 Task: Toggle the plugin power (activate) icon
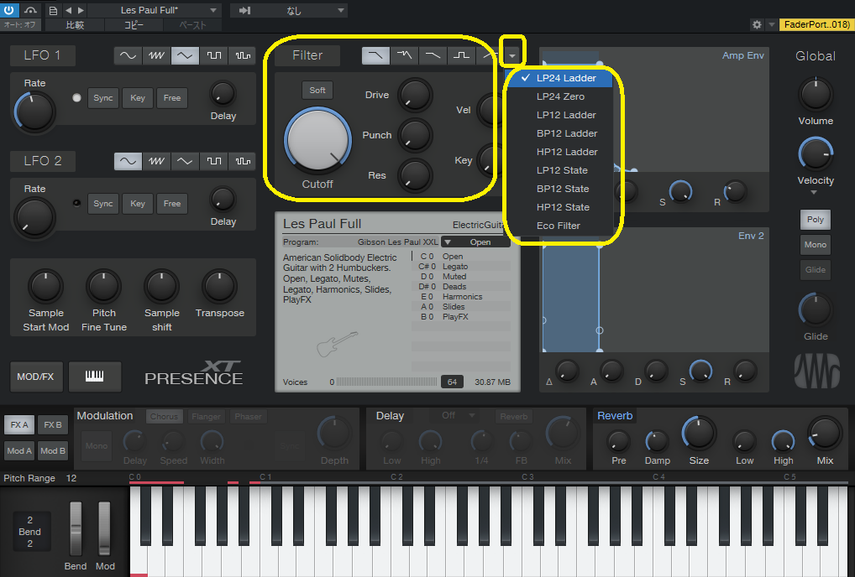(8, 10)
